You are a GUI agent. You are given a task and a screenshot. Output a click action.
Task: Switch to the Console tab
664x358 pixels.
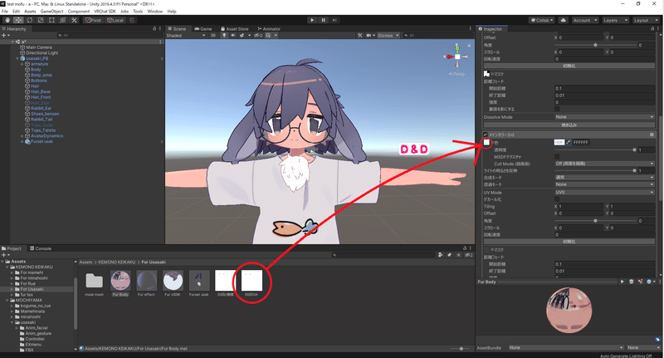pyautogui.click(x=41, y=248)
